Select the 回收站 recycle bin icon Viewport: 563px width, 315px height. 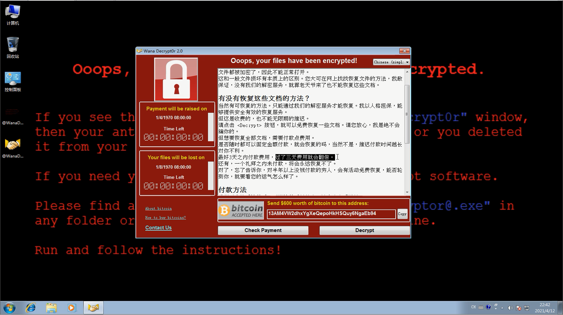tap(13, 48)
